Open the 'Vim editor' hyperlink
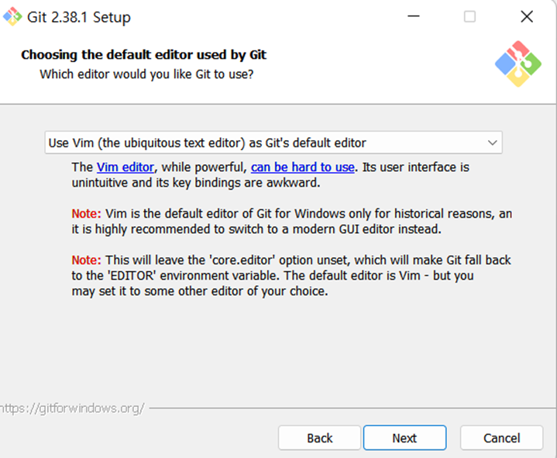 click(125, 167)
